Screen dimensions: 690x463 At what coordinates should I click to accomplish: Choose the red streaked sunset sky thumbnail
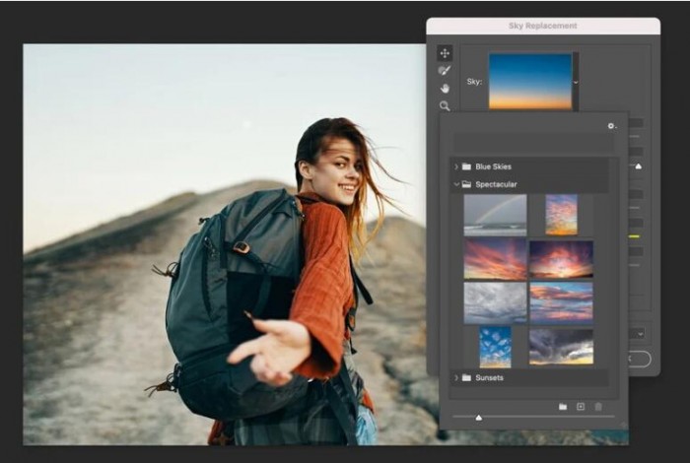(x=495, y=259)
